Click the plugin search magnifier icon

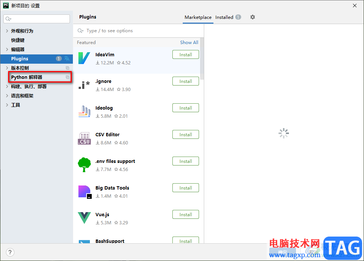(80, 31)
